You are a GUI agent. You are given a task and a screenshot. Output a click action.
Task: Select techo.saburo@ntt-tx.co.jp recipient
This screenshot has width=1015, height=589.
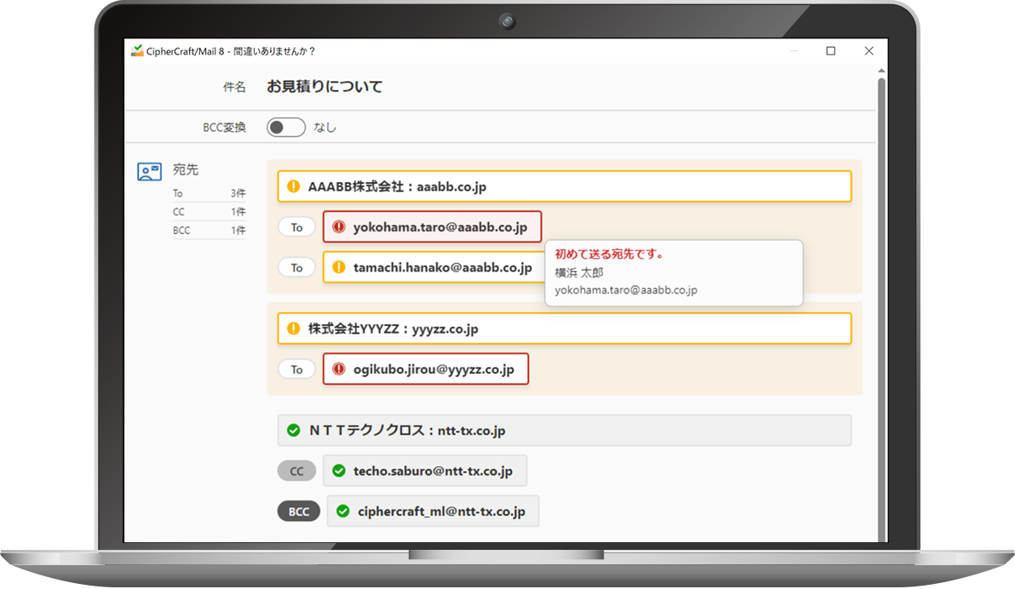click(x=425, y=471)
